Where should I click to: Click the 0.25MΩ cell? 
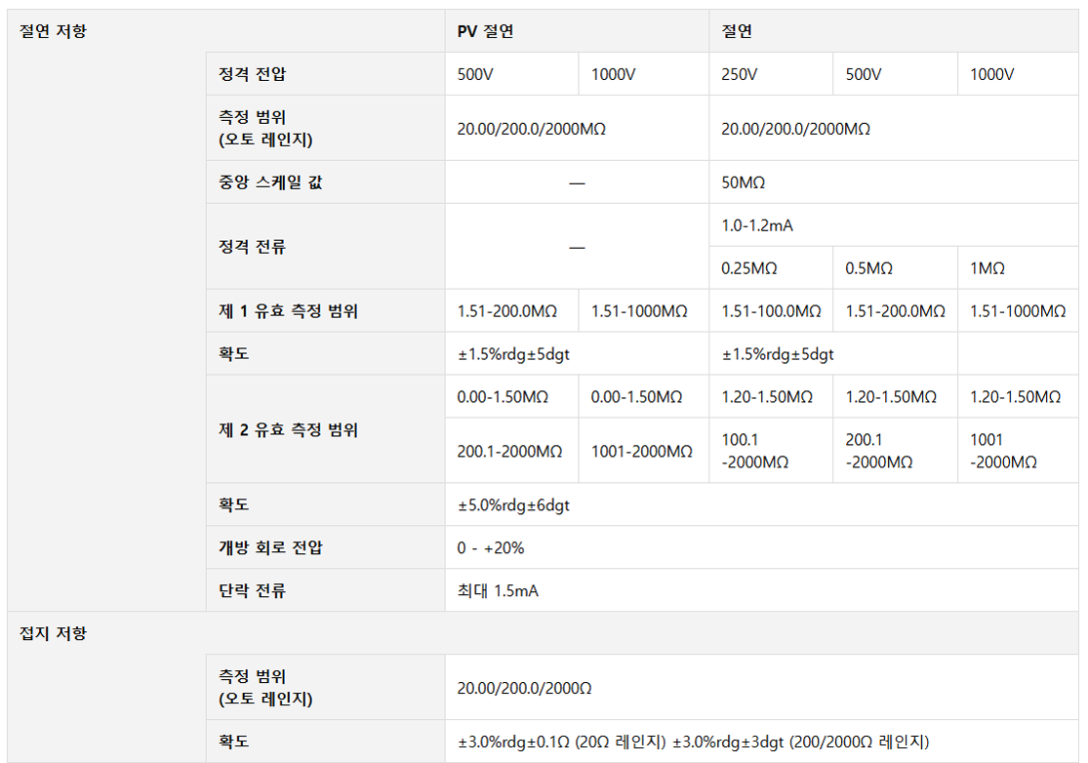(749, 268)
